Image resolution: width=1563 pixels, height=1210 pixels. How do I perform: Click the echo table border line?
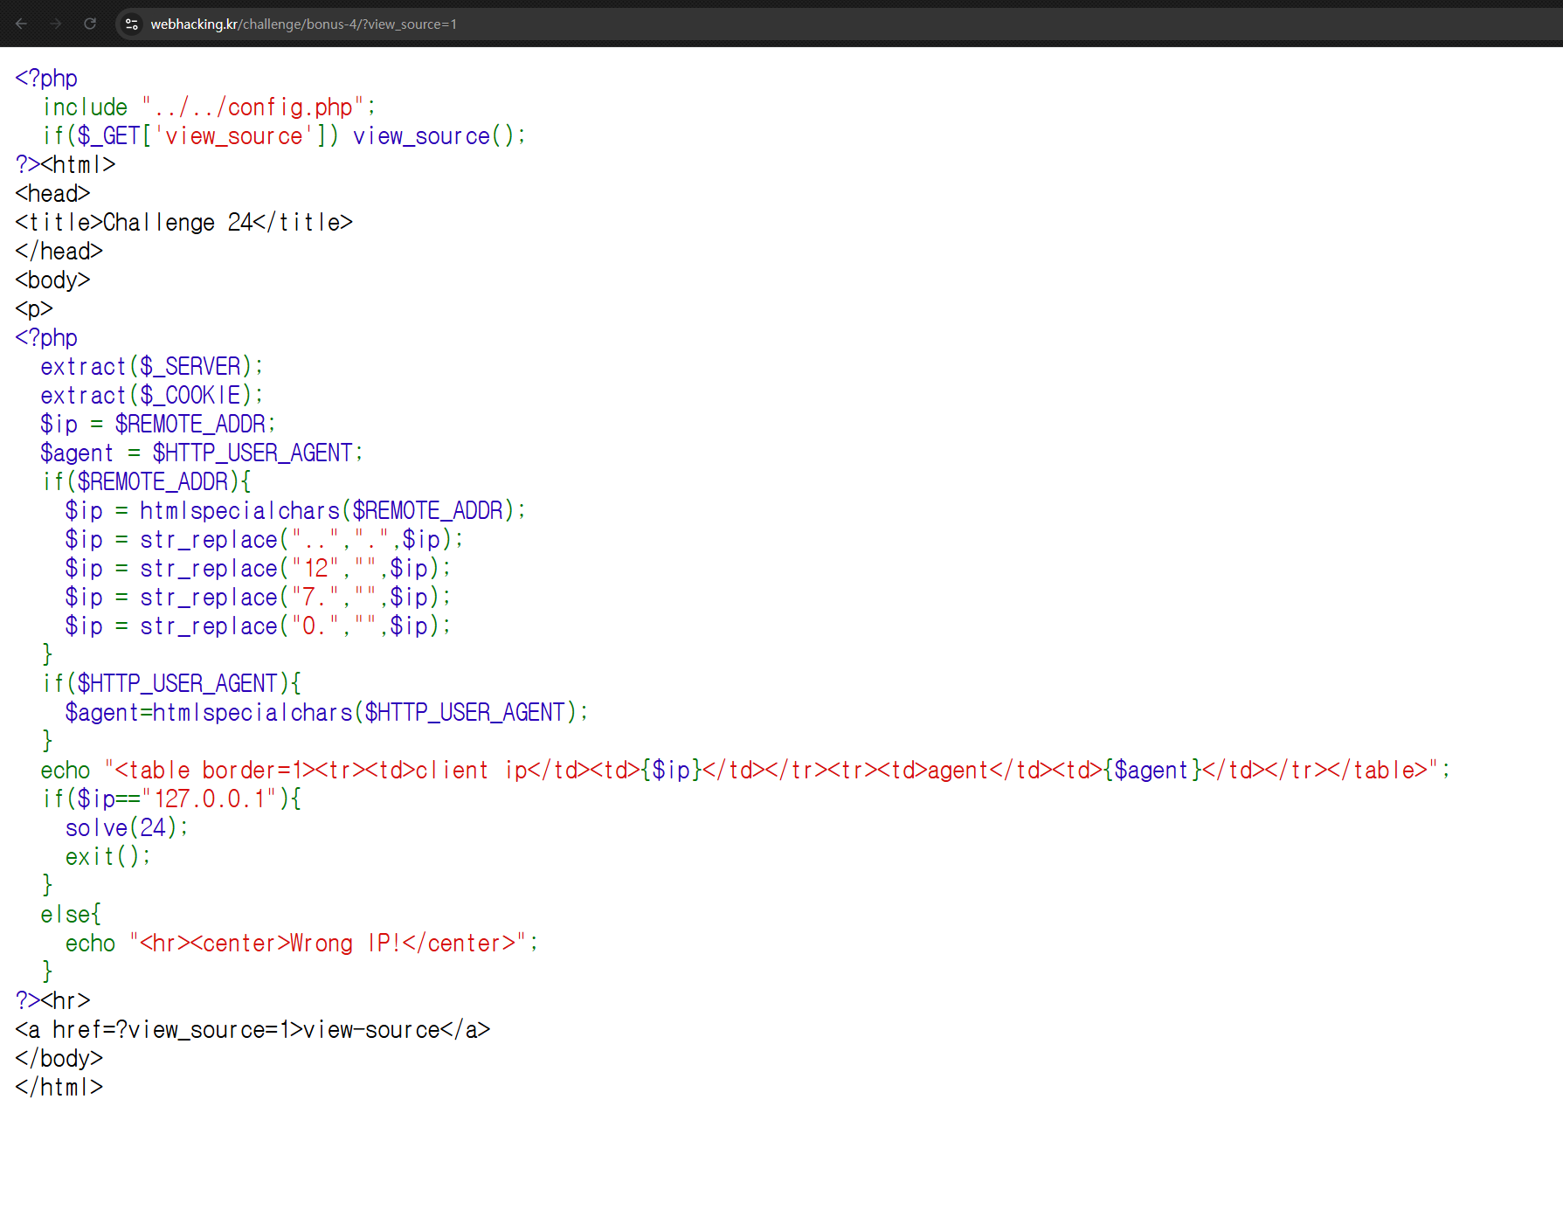tap(744, 770)
